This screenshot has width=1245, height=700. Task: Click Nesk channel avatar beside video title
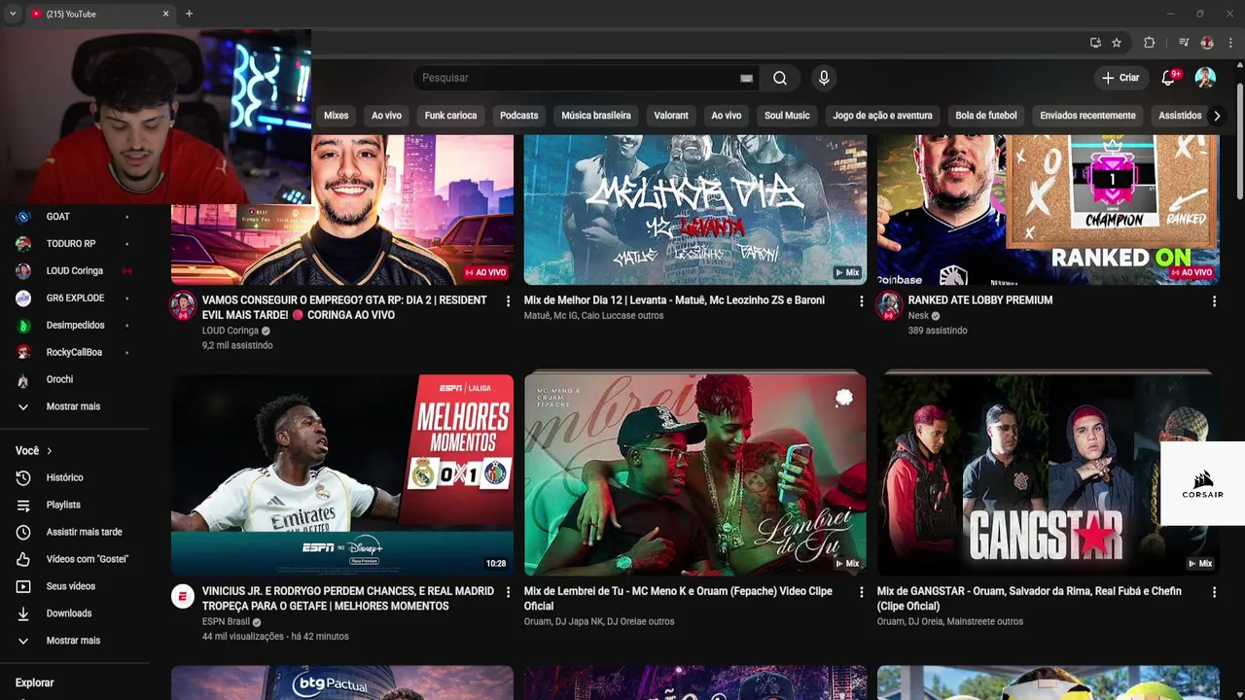tap(889, 305)
